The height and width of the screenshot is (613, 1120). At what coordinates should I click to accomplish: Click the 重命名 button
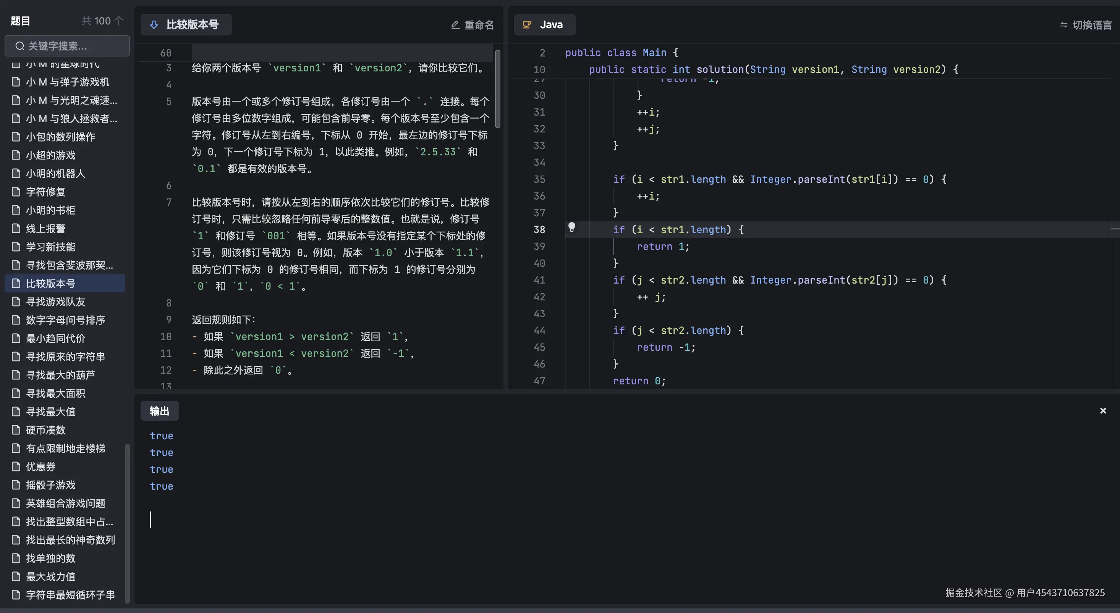click(478, 25)
